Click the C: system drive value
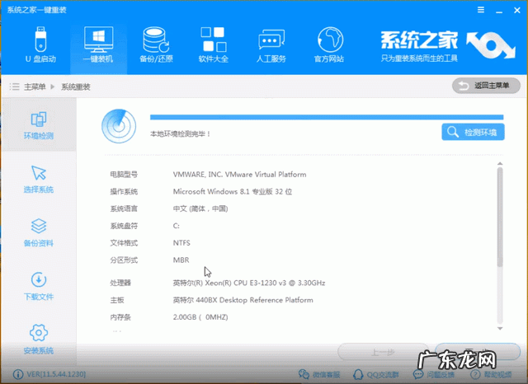Screen dimensions: 528x384 pyautogui.click(x=176, y=226)
